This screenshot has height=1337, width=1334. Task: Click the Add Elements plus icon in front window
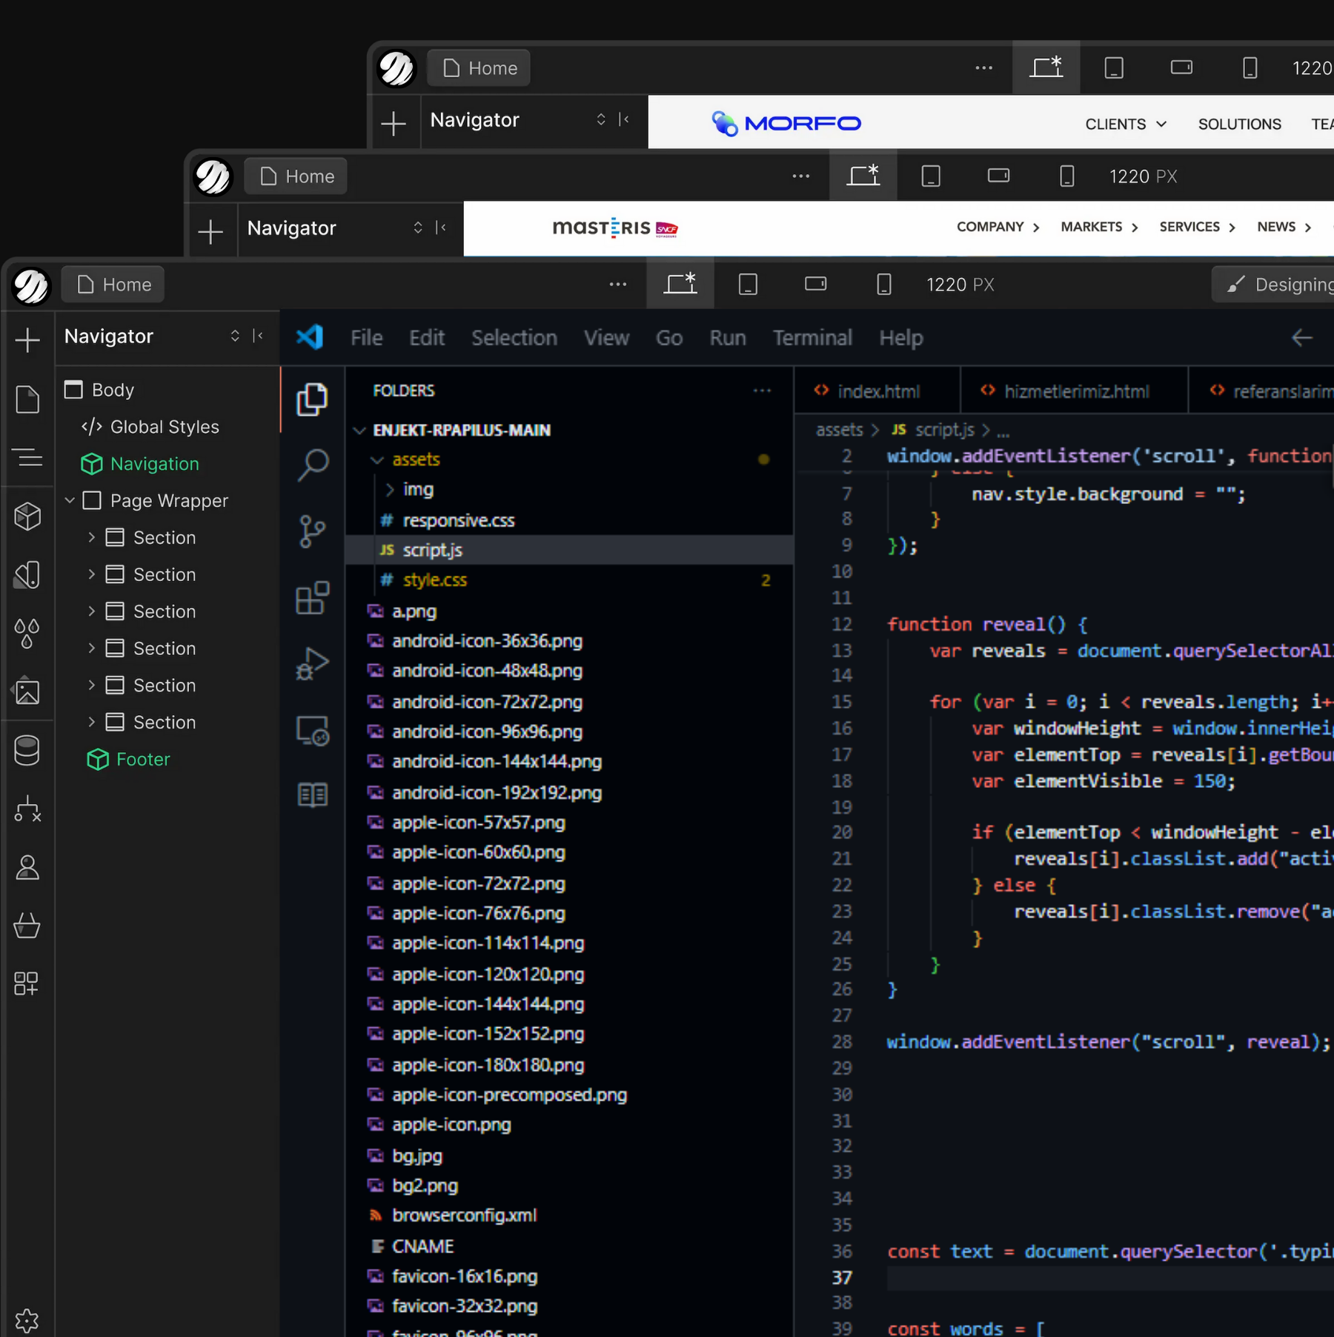coord(27,340)
